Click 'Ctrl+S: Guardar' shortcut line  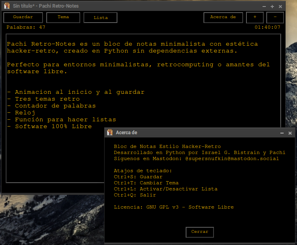pyautogui.click(x=138, y=177)
